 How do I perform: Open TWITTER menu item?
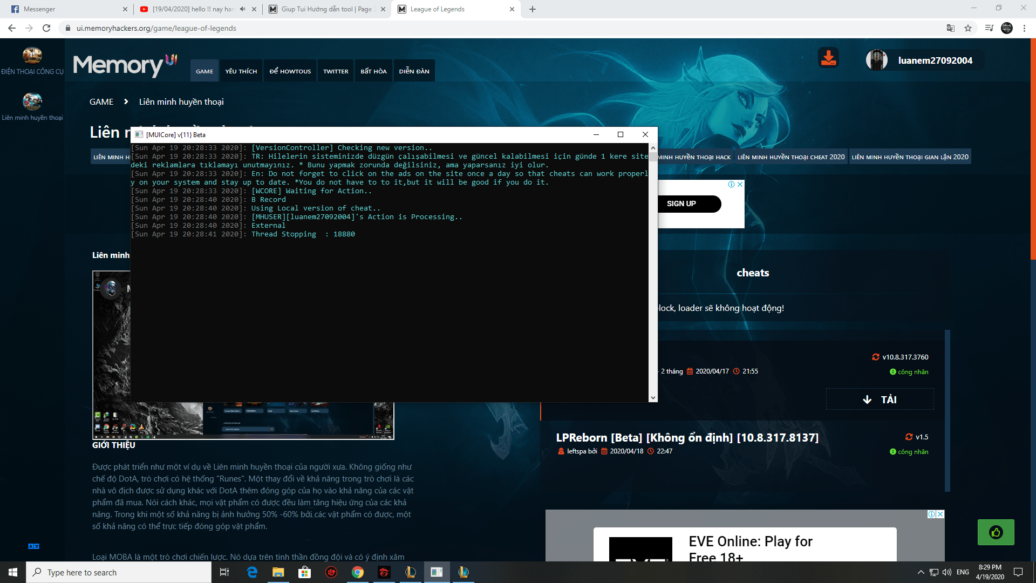coord(336,71)
